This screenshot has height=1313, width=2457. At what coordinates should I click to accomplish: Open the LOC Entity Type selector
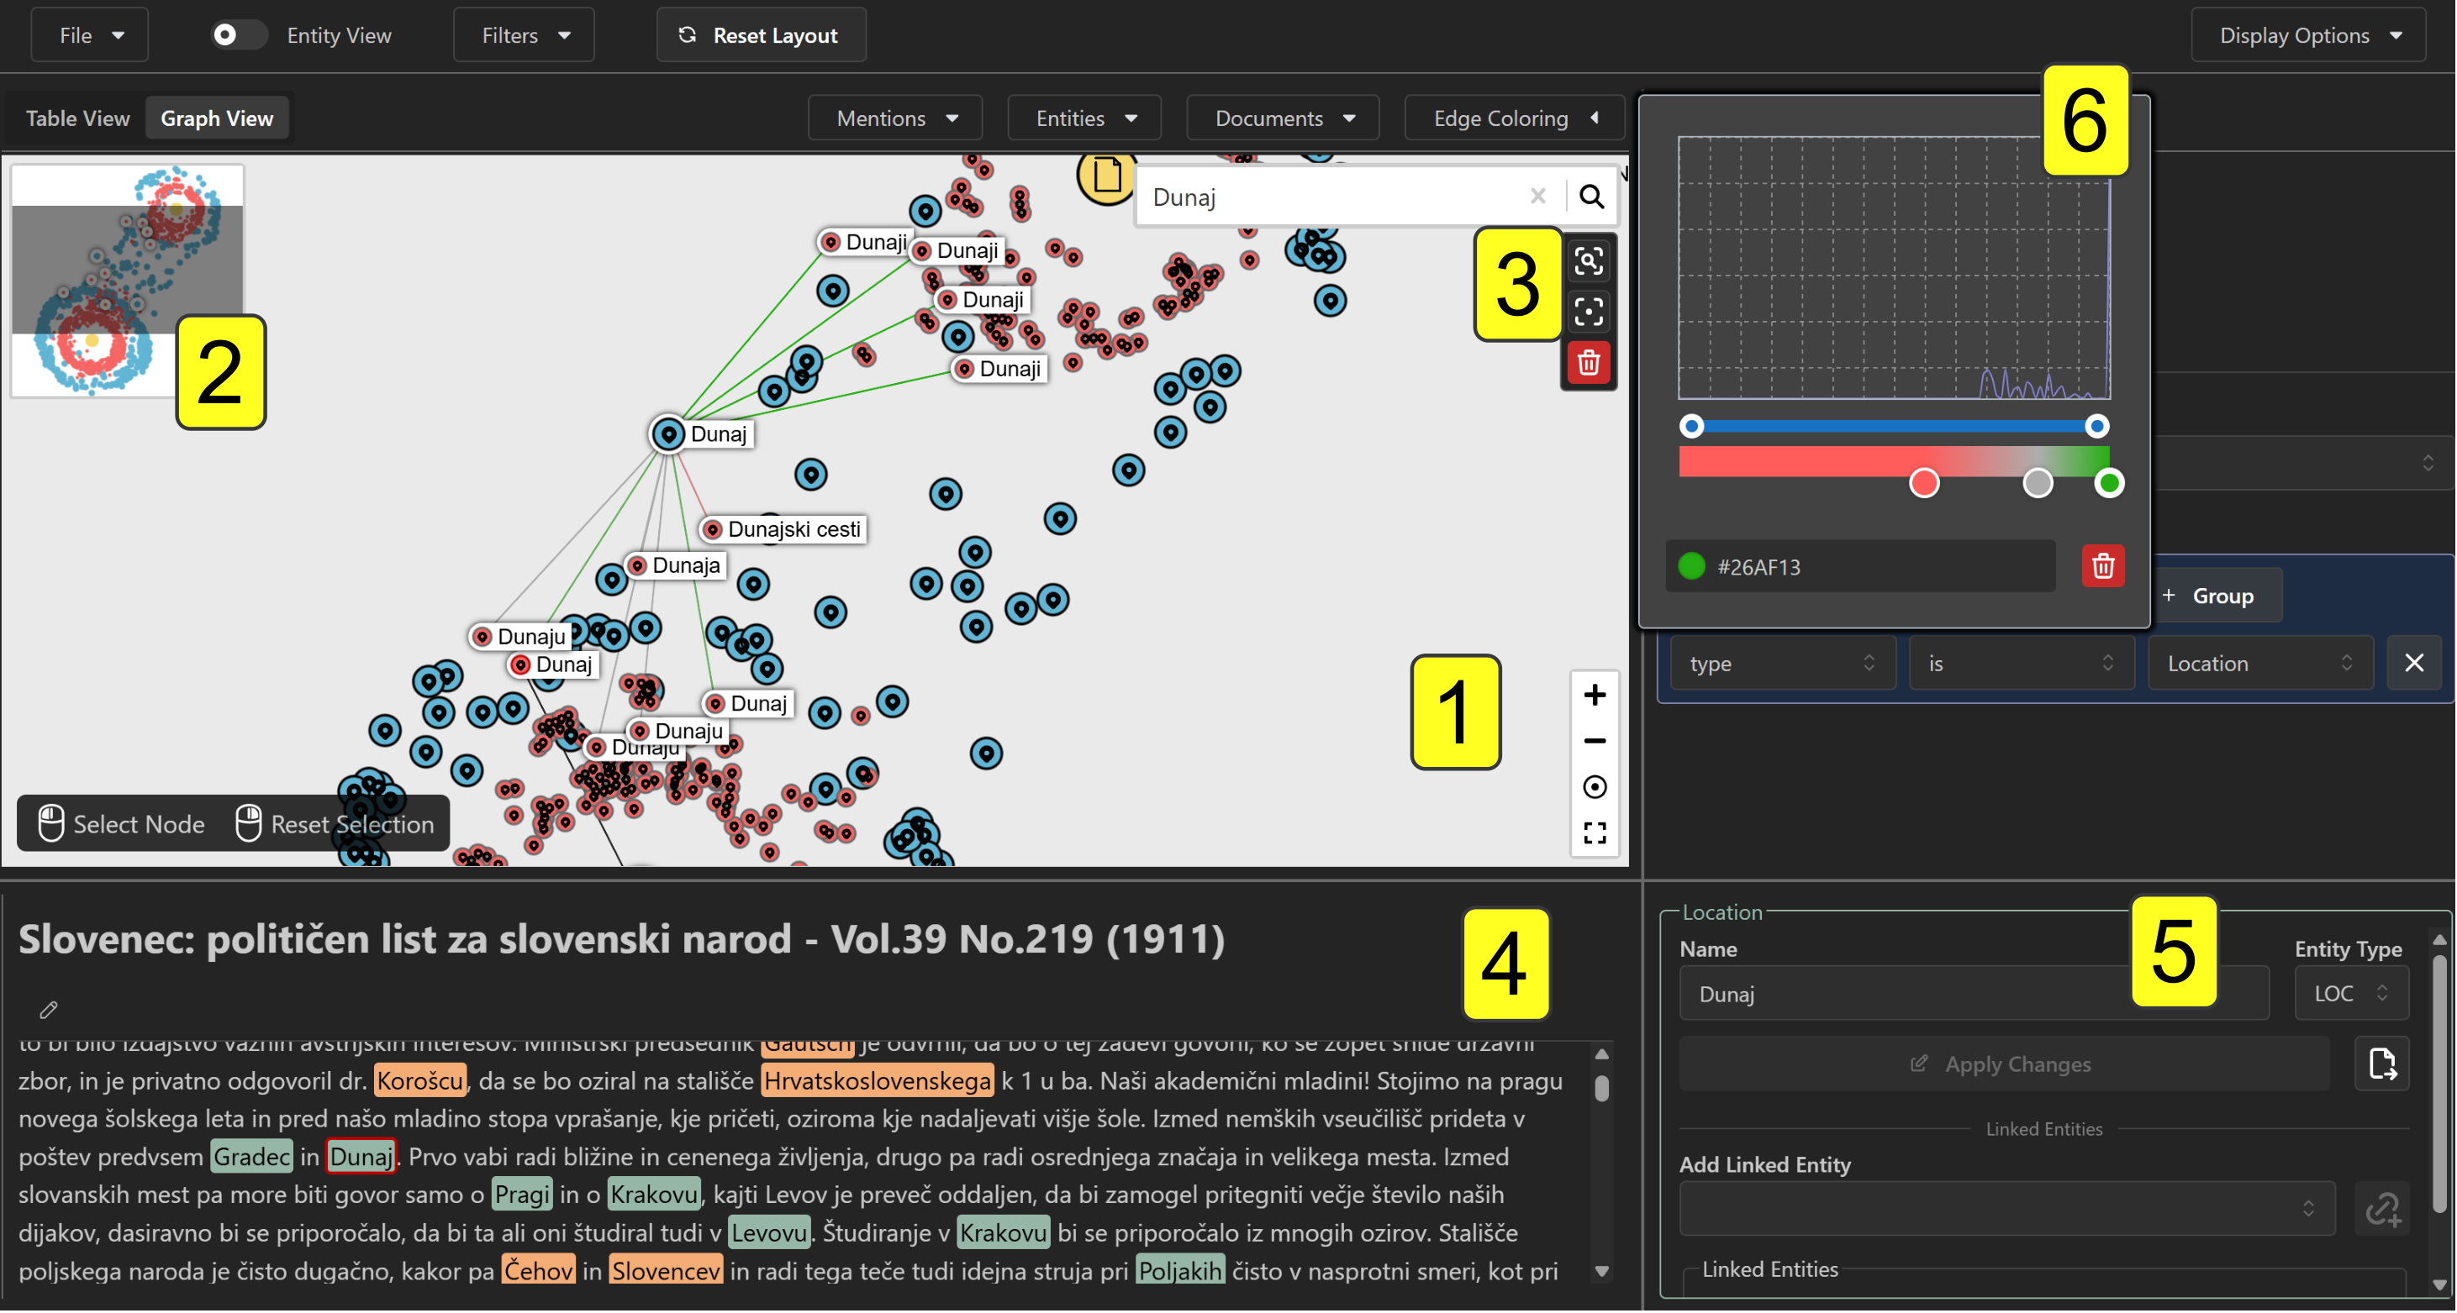[2351, 993]
